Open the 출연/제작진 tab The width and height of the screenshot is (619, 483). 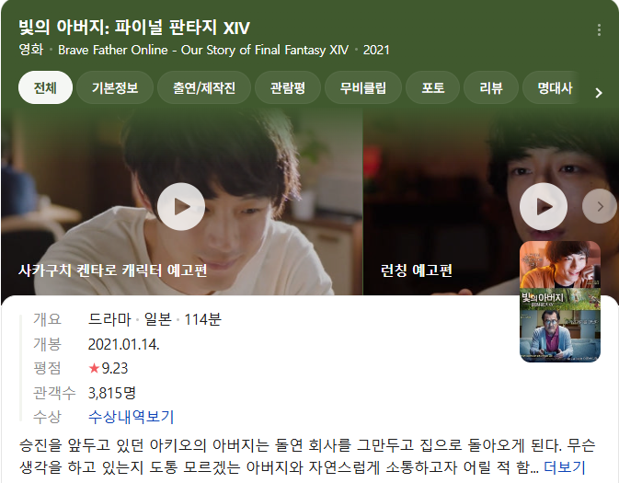click(204, 87)
